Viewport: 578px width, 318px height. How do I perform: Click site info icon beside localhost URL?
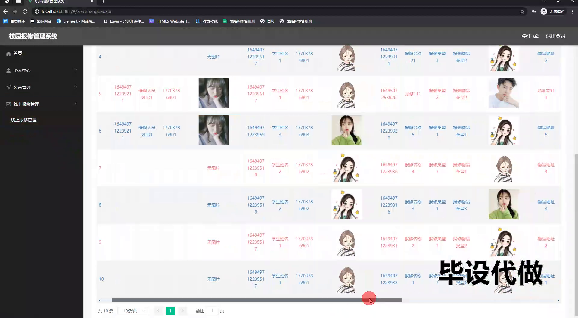37,11
